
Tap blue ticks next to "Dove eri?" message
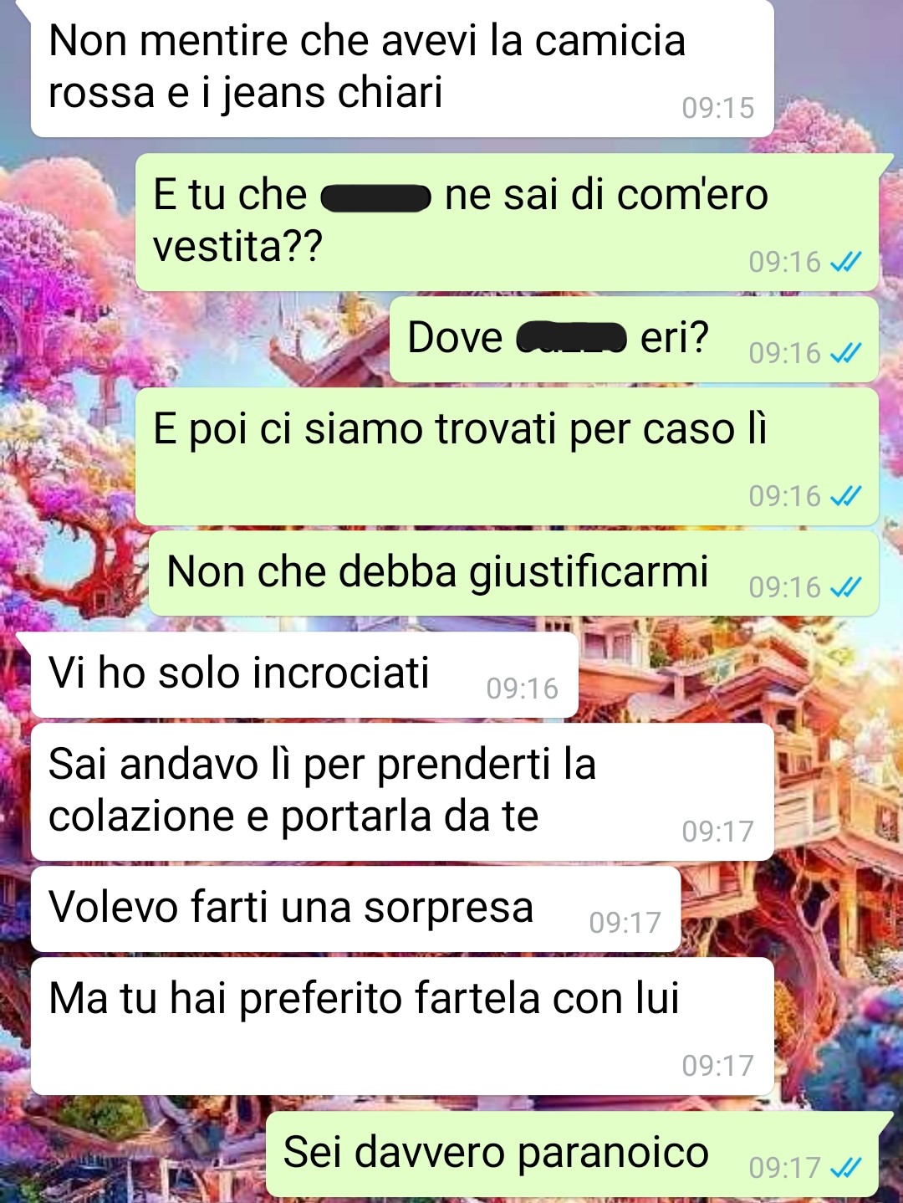(x=845, y=353)
